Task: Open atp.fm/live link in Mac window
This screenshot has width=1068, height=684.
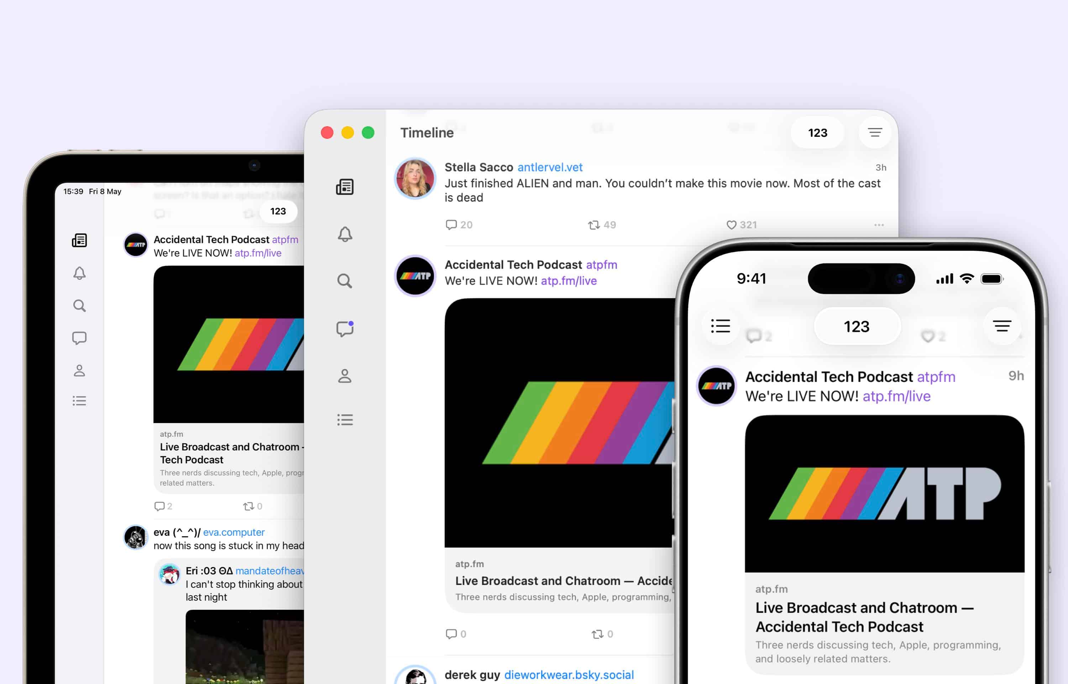Action: click(x=569, y=281)
